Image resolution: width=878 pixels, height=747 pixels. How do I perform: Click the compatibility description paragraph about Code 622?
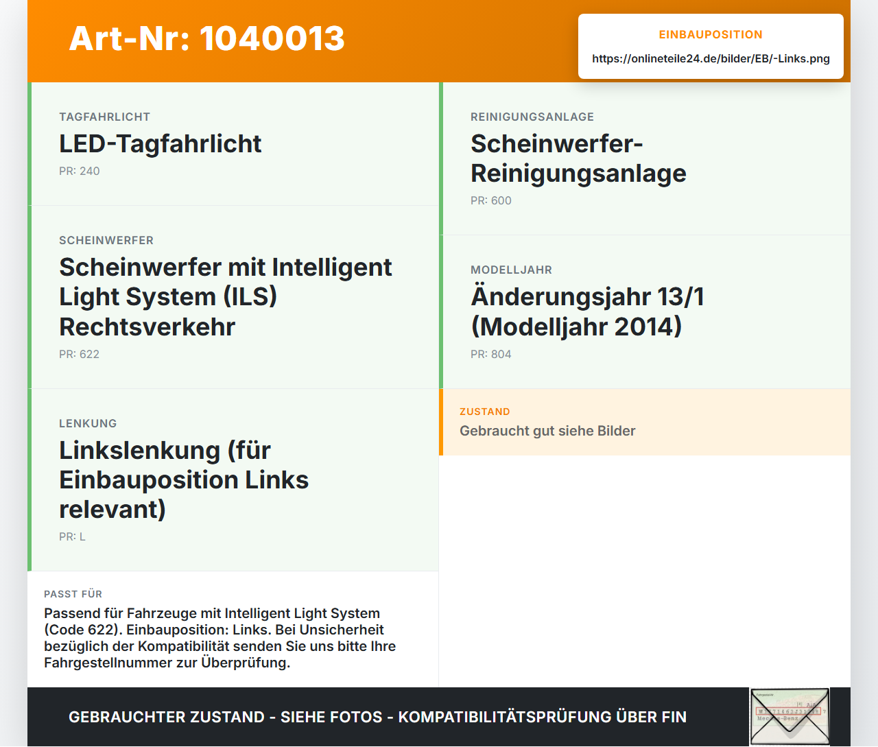pyautogui.click(x=220, y=638)
